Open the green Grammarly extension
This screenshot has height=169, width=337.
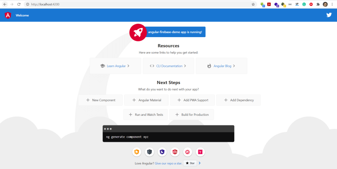coord(304,4)
